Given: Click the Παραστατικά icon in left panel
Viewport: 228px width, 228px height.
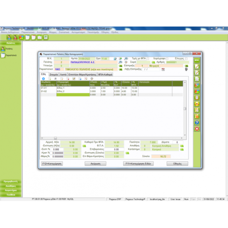Looking at the screenshot, I should 3,55.
